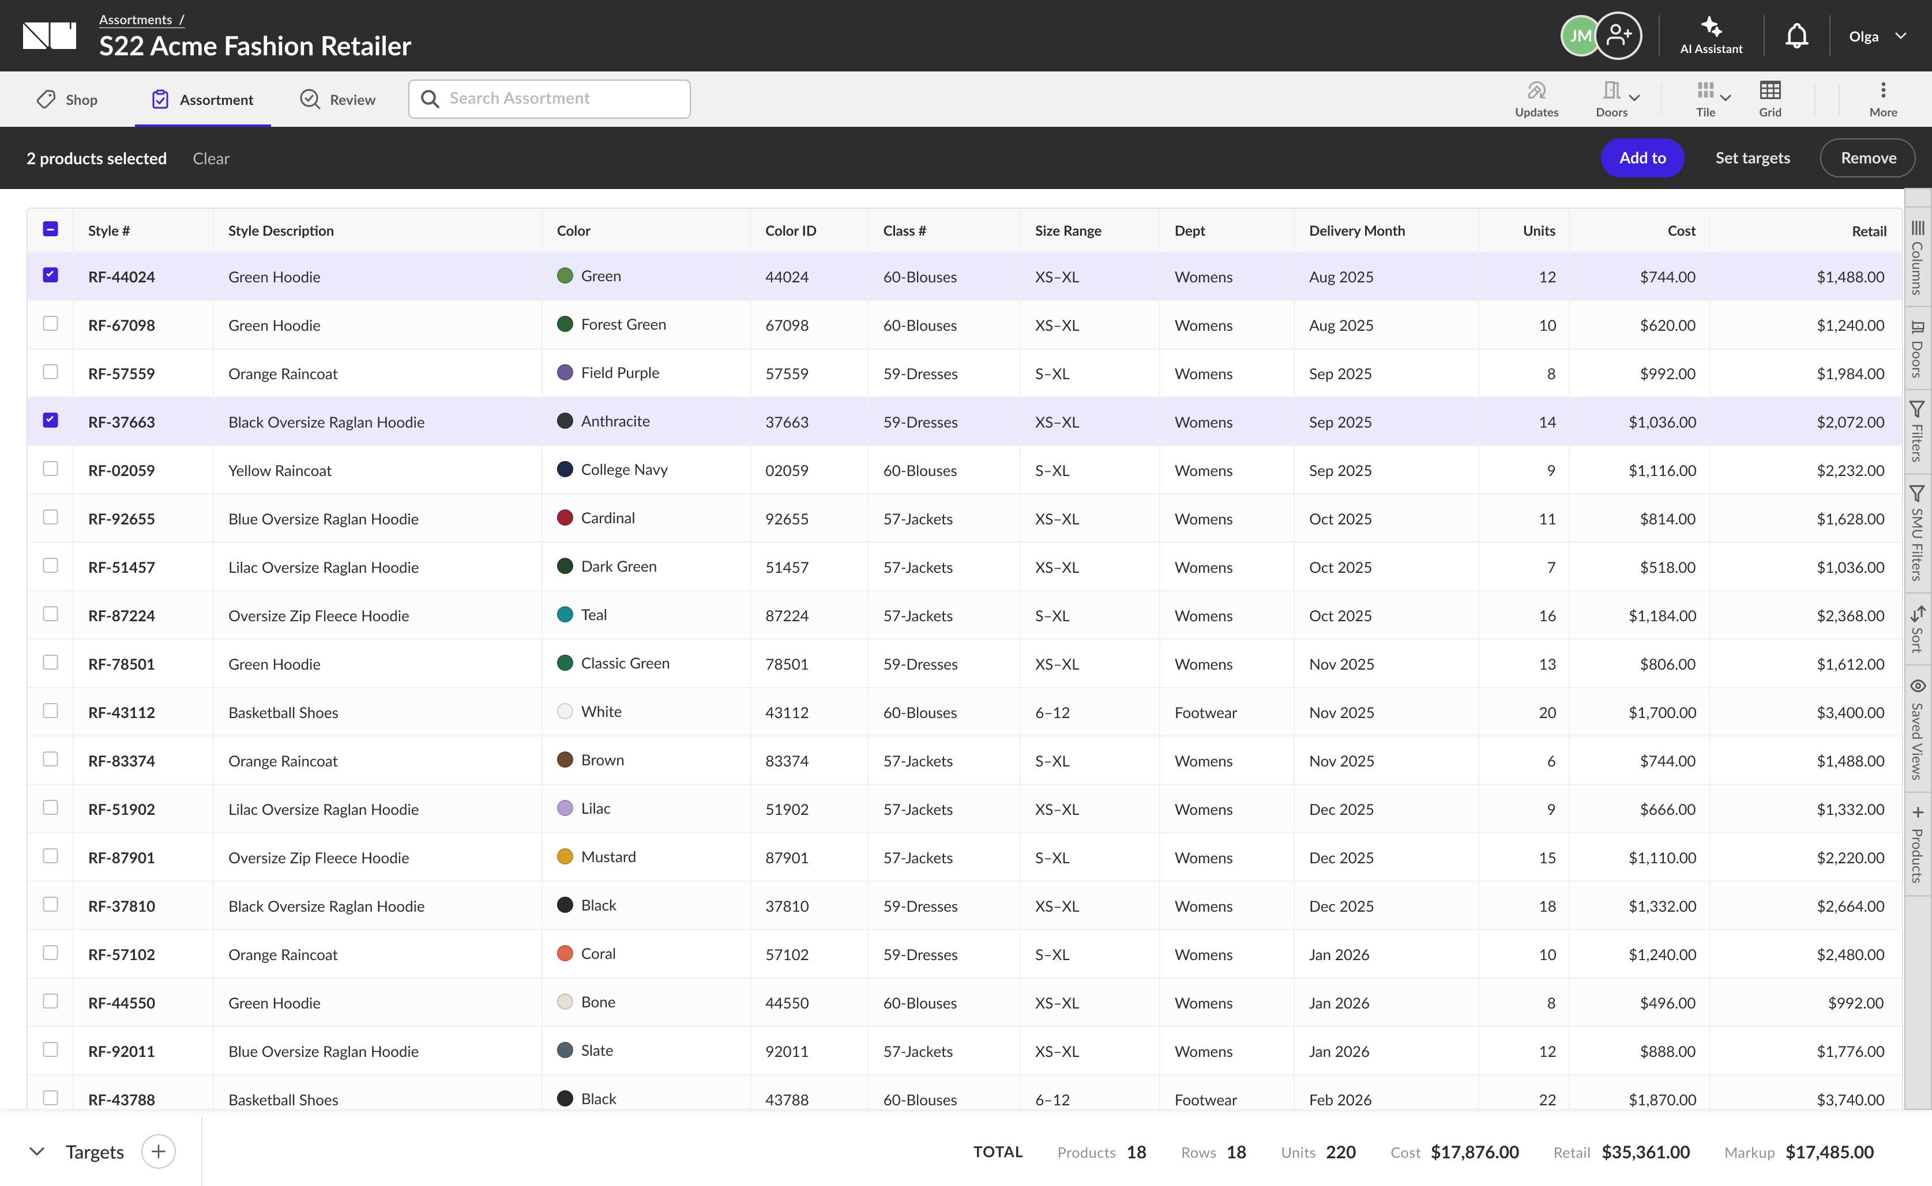1932x1186 pixels.
Task: Open the Updates panel
Action: pyautogui.click(x=1536, y=100)
